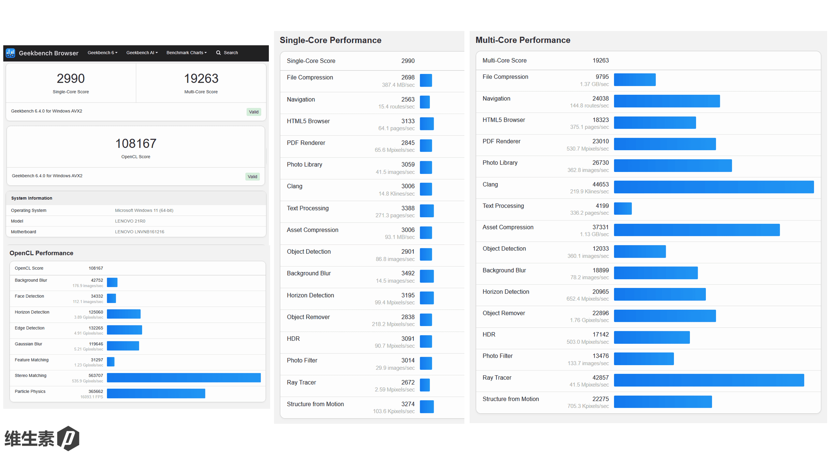Click the 2990 Single-Core Score value
Image resolution: width=831 pixels, height=458 pixels.
pos(71,79)
